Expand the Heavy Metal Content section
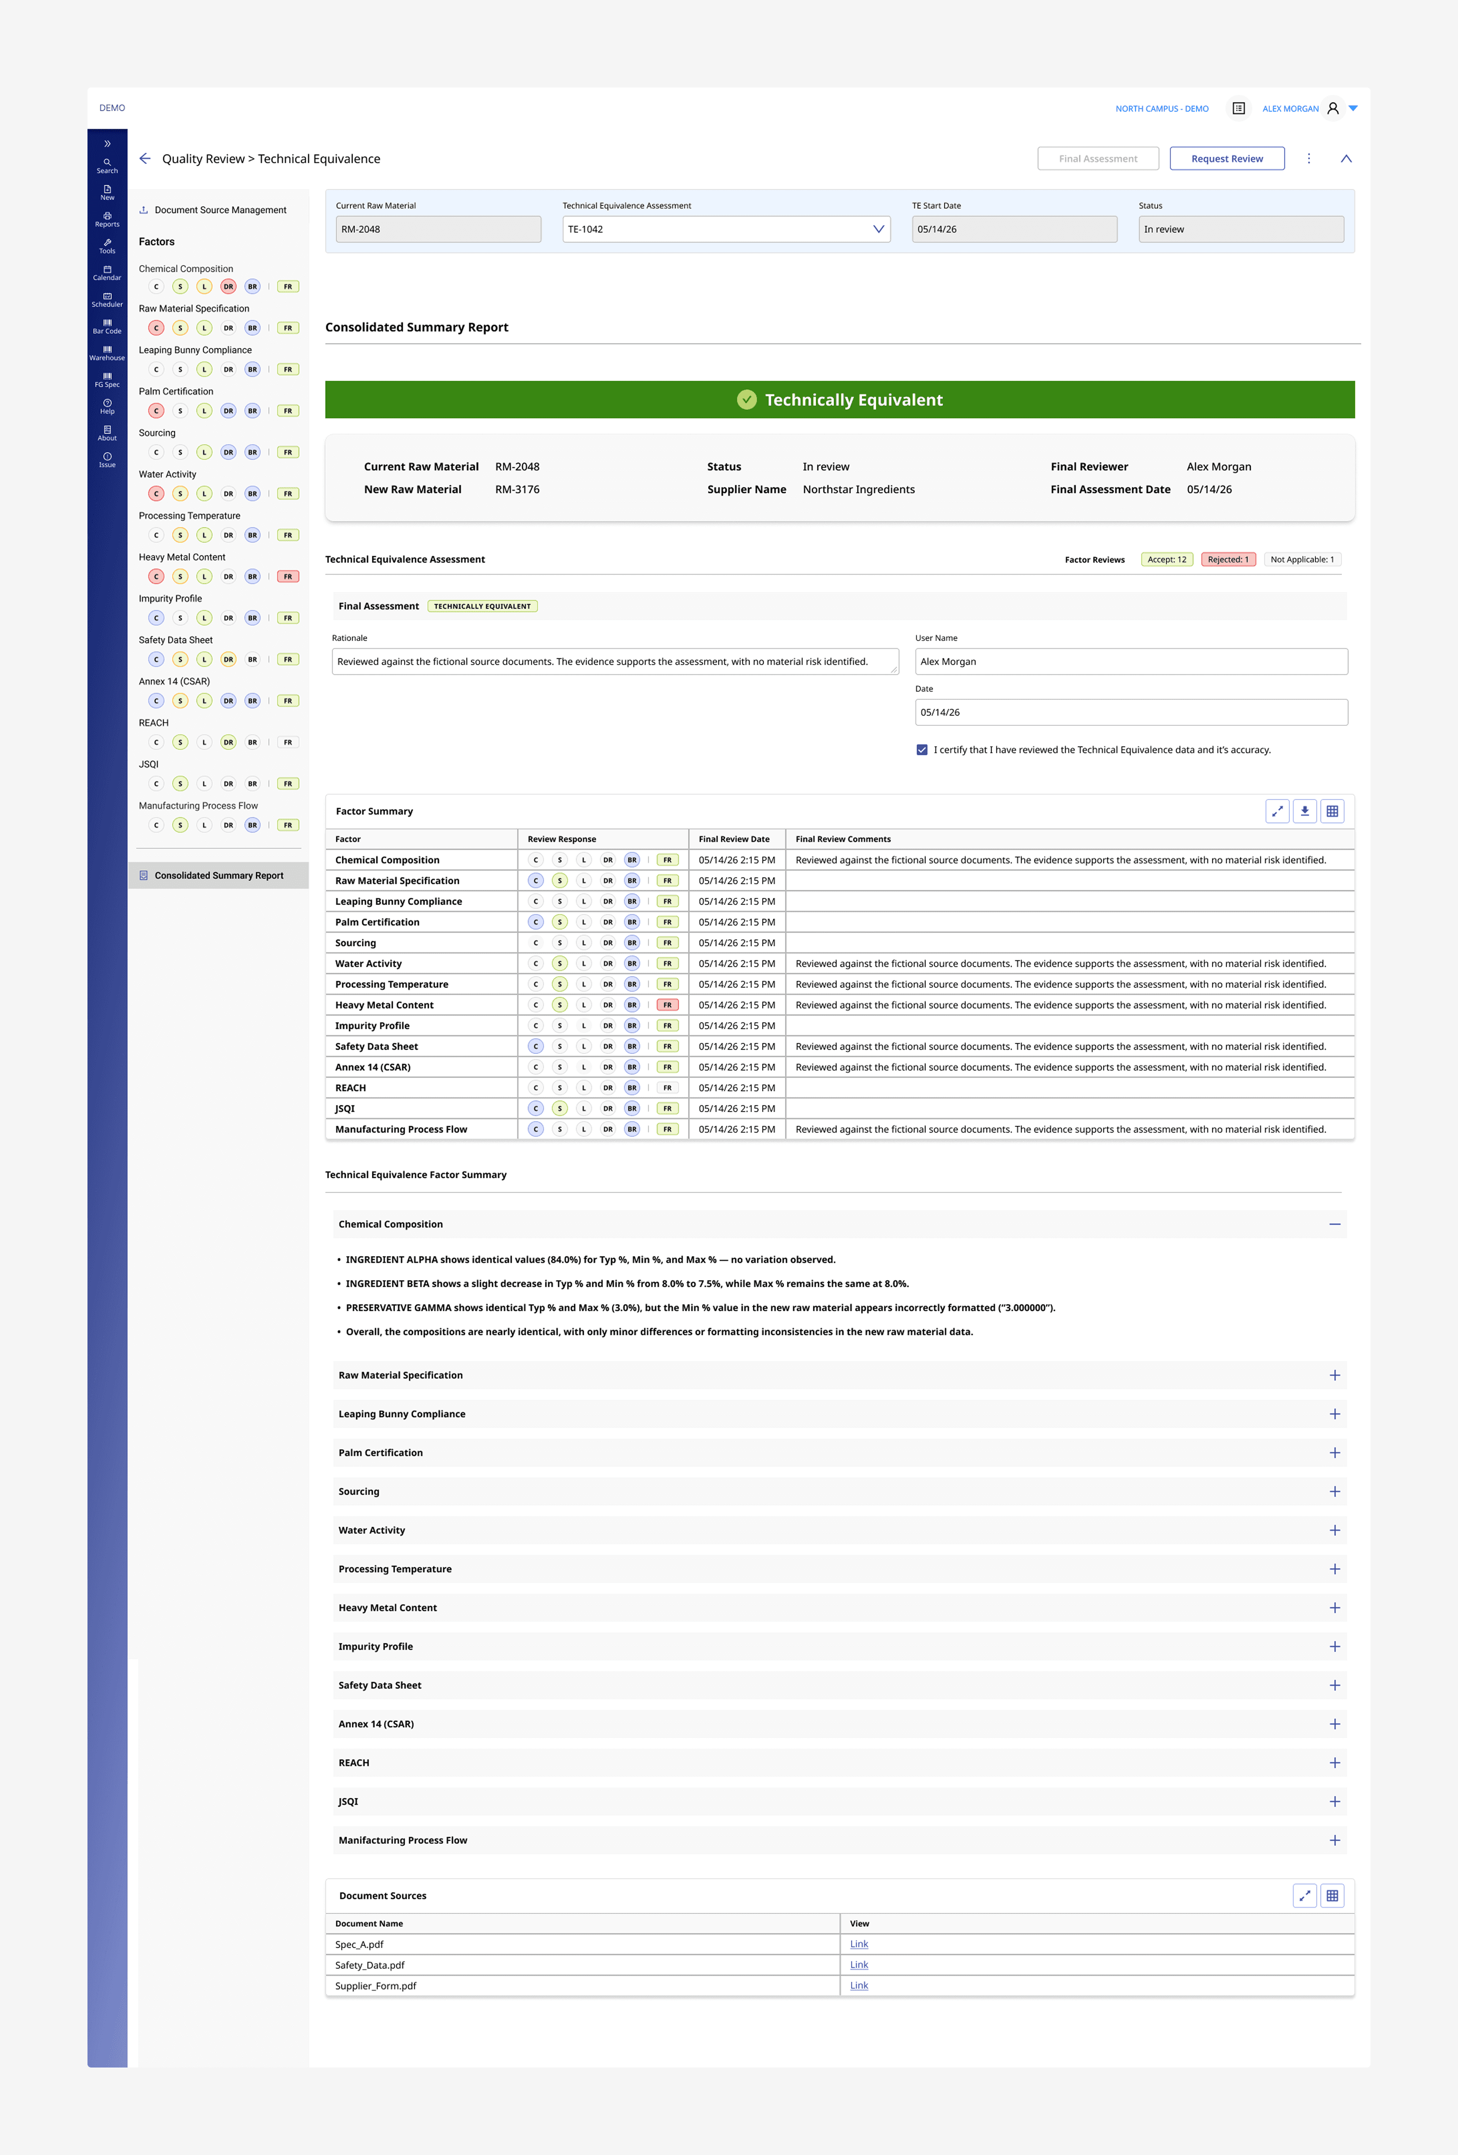 pyautogui.click(x=1335, y=1608)
